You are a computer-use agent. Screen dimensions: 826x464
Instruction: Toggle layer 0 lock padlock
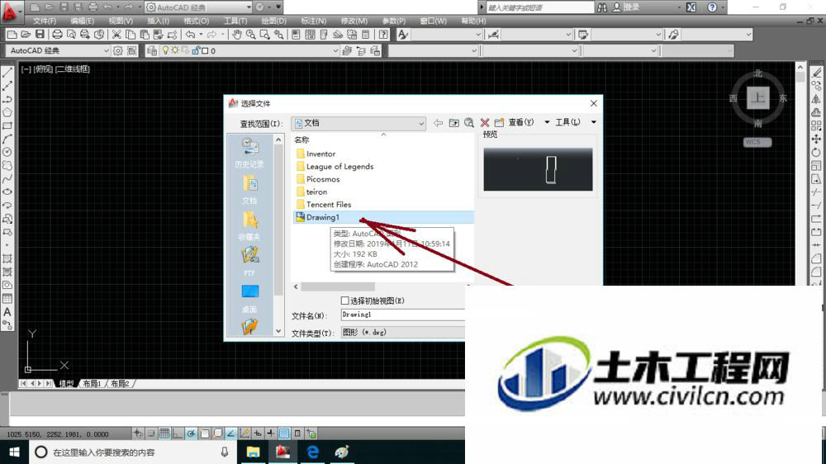click(196, 50)
